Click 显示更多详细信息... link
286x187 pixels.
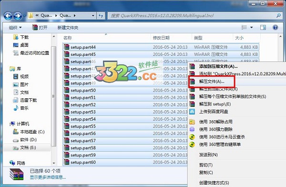point(48,177)
